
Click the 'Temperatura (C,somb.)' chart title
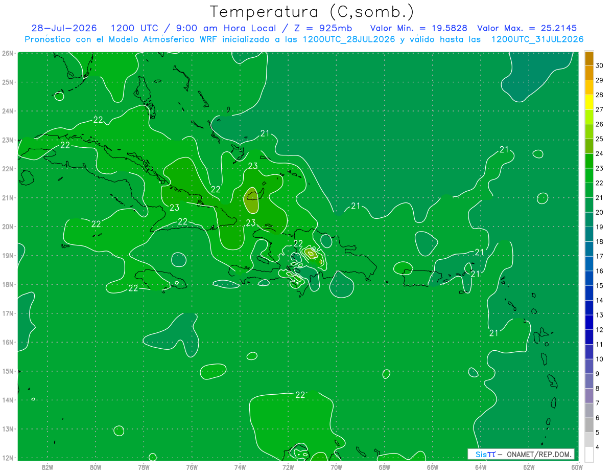point(311,12)
